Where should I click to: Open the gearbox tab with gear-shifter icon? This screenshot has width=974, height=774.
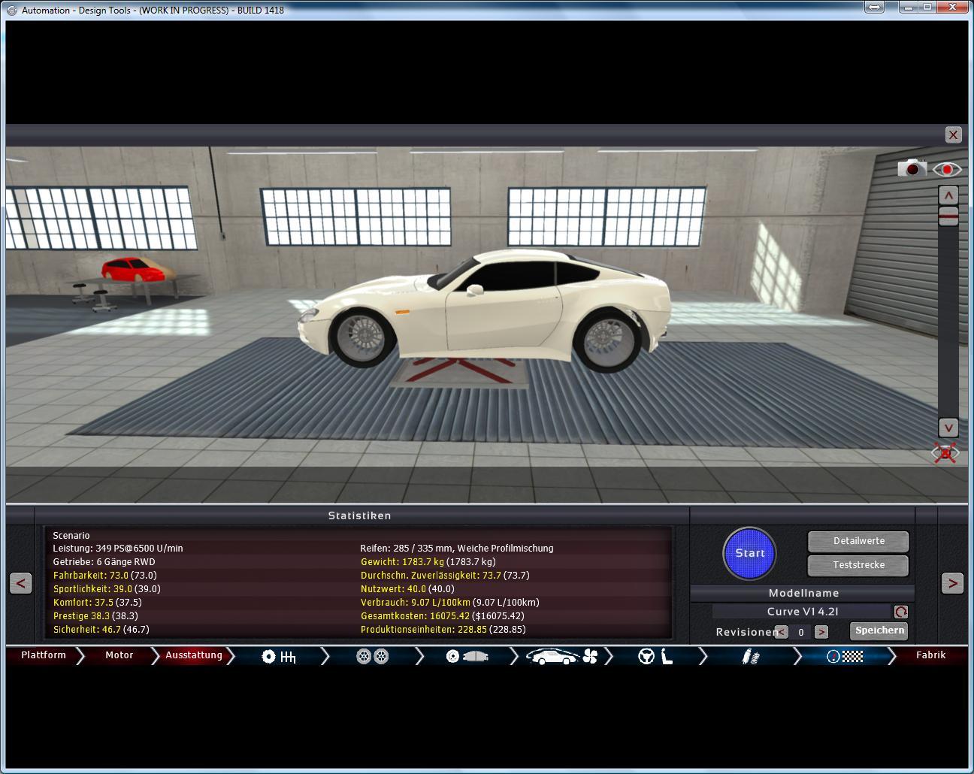pos(278,657)
